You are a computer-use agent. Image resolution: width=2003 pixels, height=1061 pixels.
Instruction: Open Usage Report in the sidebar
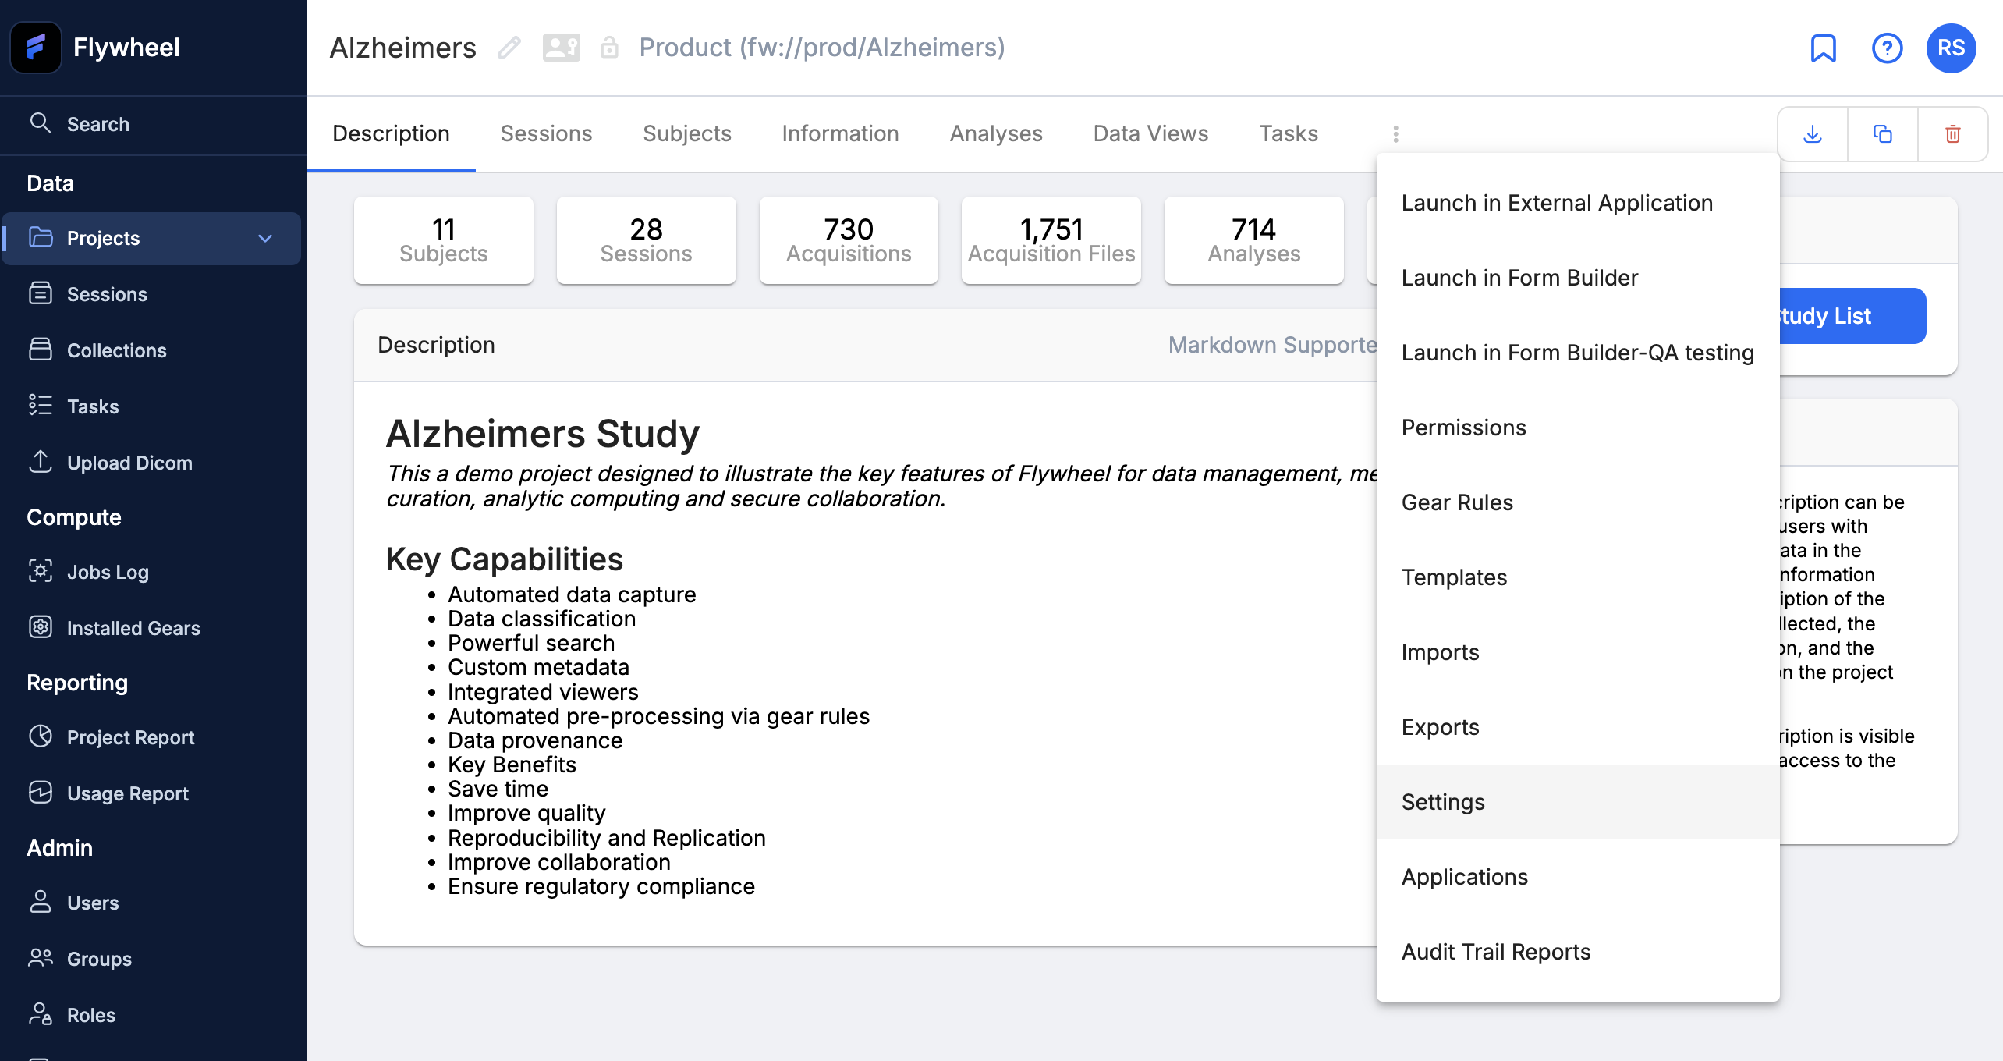151,793
